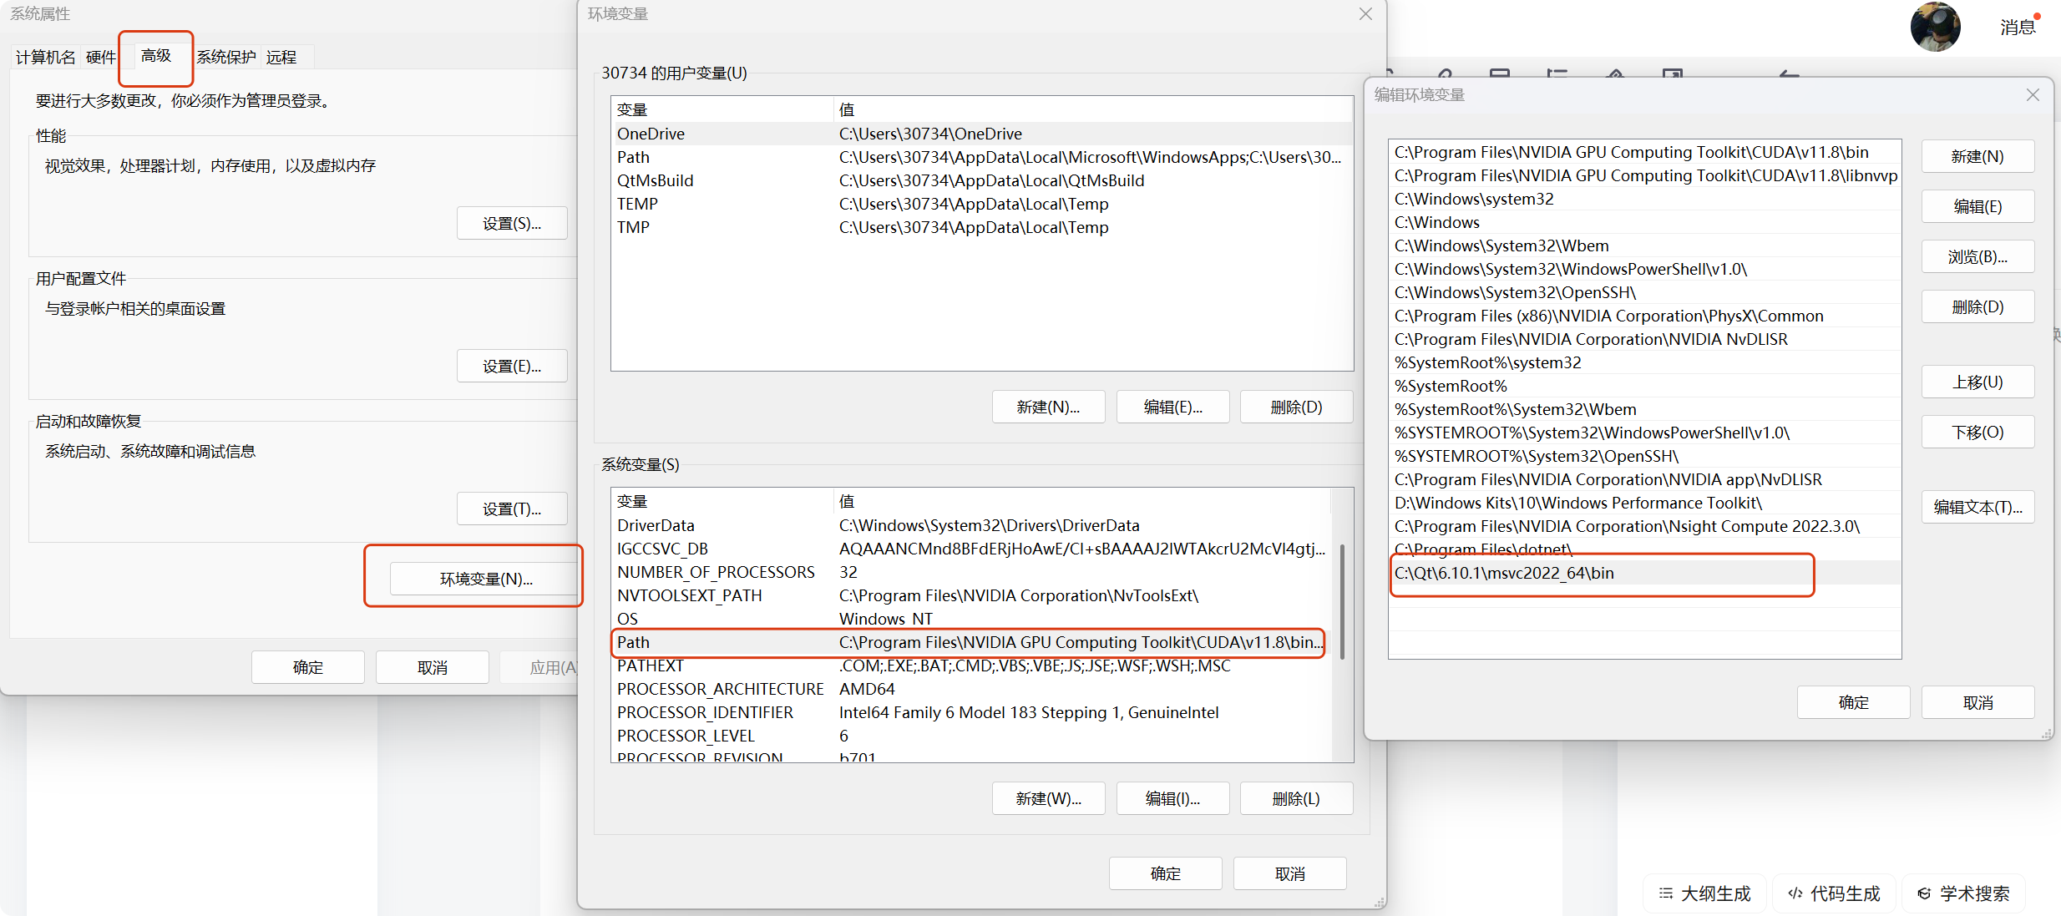
Task: Close the 编辑环境变量 dialog with X
Action: click(2033, 95)
